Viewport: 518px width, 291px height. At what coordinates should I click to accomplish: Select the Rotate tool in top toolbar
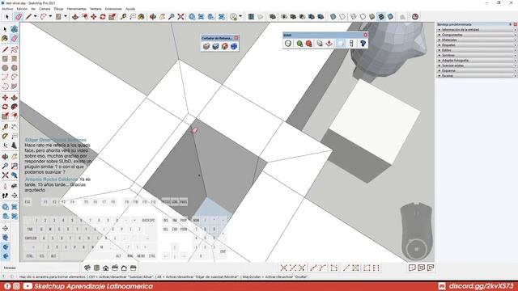click(x=103, y=16)
